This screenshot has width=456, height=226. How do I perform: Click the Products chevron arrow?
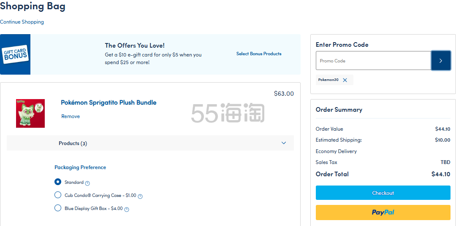284,143
